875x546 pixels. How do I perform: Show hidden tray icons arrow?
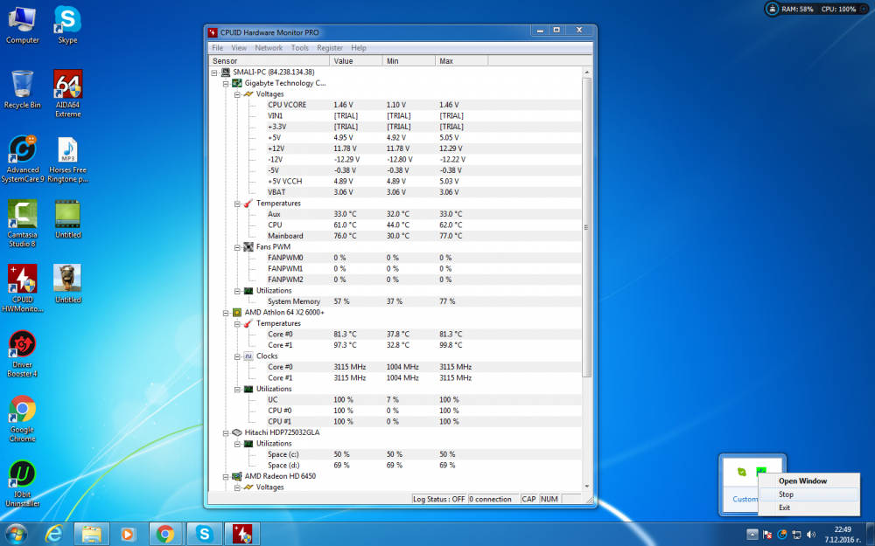(752, 535)
